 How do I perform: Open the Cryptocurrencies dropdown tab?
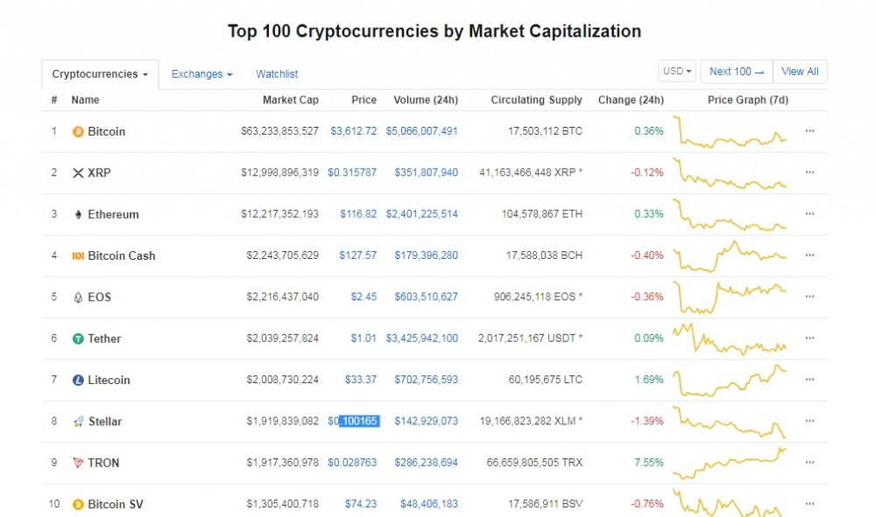pyautogui.click(x=100, y=74)
